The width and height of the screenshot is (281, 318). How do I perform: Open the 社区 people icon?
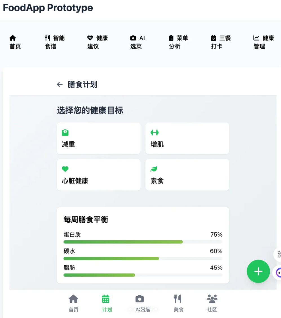(x=212, y=299)
